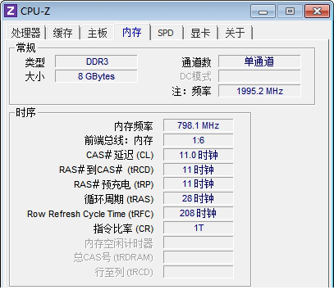The height and width of the screenshot is (299, 334).
Task: Click the tRCD 11 时钟 value
Action: point(199,170)
